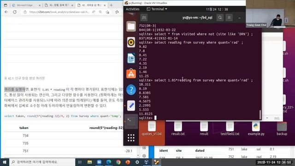Select the Terminal icon in dock
This screenshot has height=166, width=295.
(131, 121)
